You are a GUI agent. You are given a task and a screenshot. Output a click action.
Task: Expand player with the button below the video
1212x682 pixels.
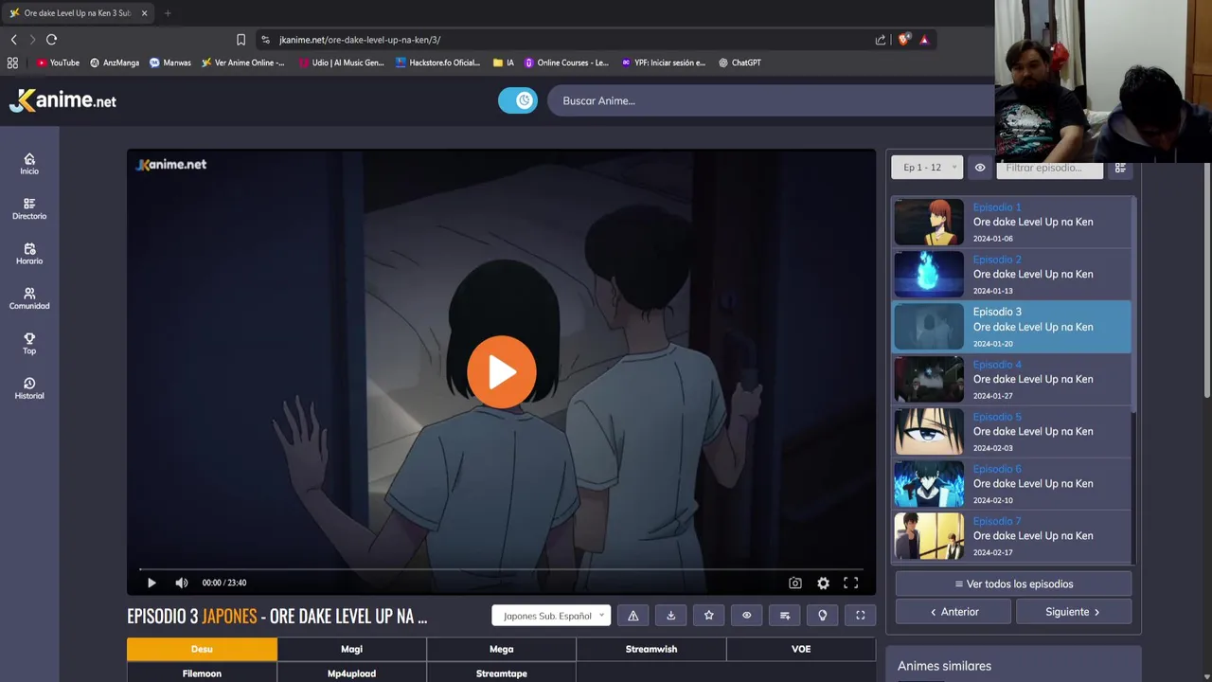[x=861, y=616]
